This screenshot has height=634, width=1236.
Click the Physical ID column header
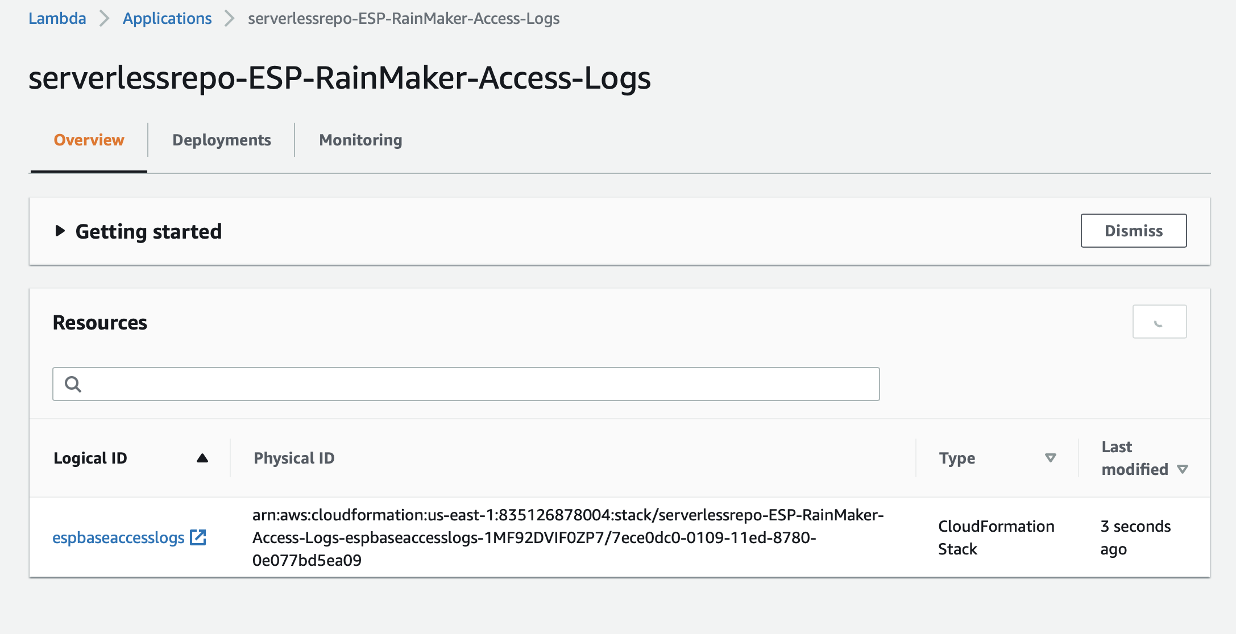coord(294,458)
